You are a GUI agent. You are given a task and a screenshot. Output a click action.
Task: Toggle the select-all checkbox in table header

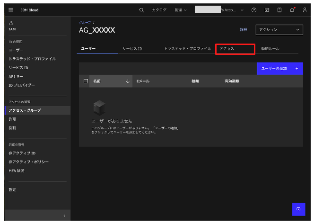86,81
